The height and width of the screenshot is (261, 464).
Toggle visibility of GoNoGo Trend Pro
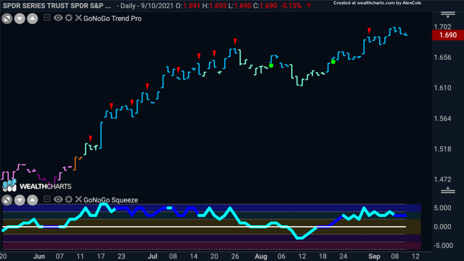click(58, 18)
